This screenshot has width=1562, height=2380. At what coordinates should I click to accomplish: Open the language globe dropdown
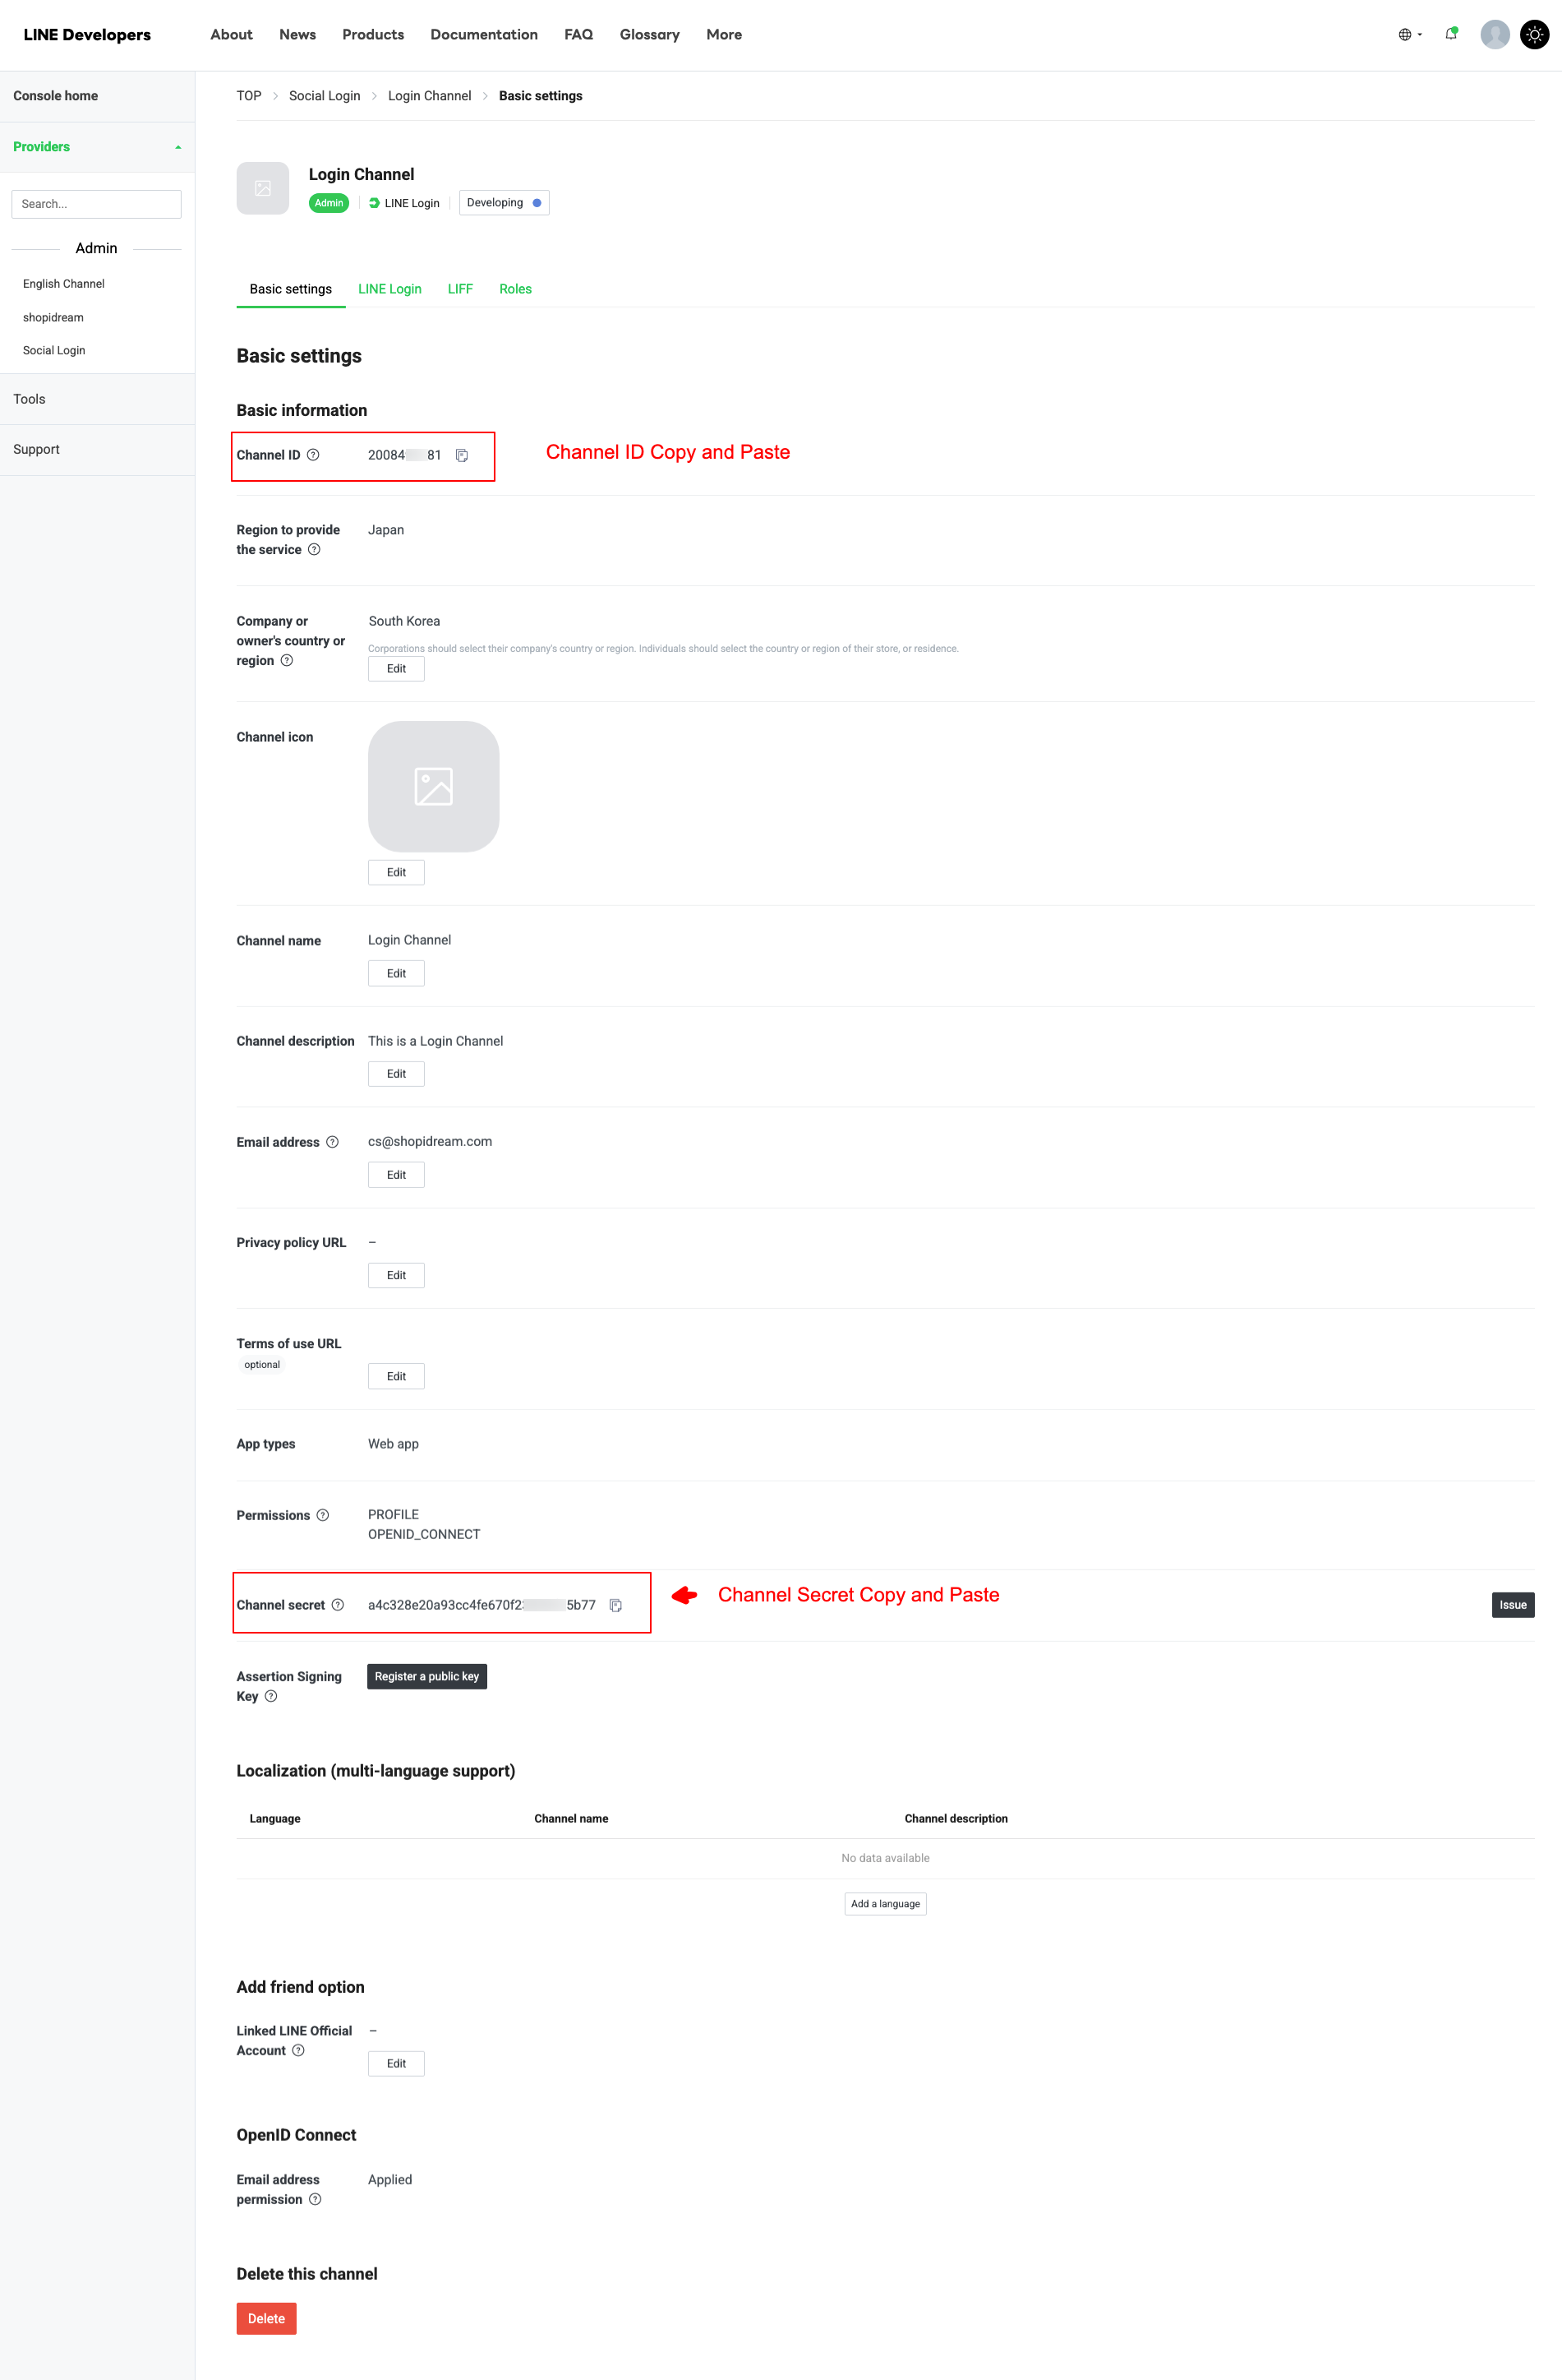(1410, 35)
